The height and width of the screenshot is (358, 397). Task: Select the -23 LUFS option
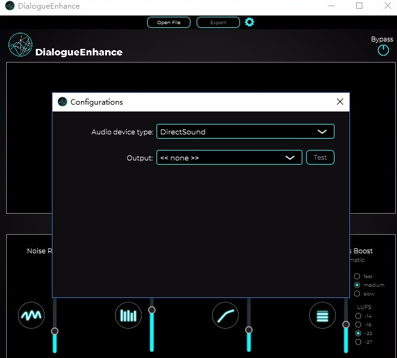358,333
